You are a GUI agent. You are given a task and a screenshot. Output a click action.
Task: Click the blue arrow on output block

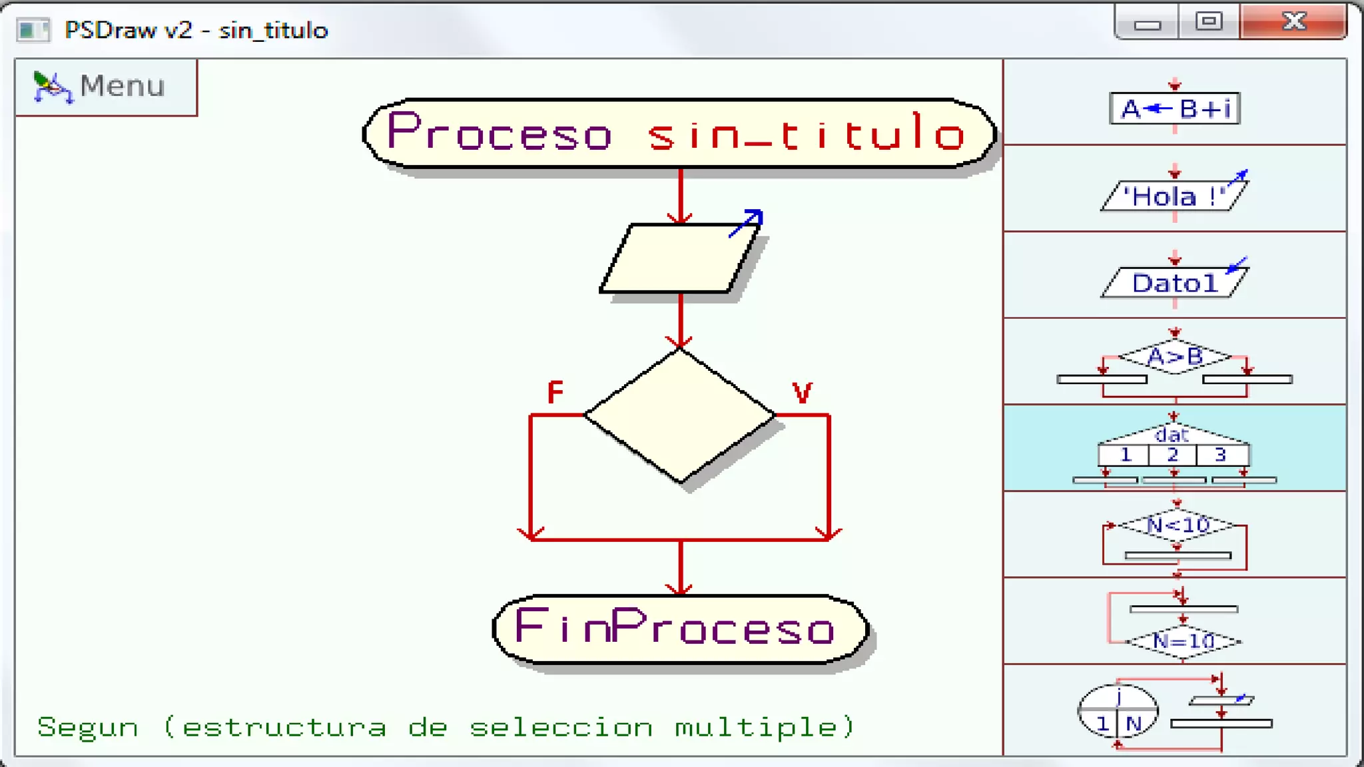[x=746, y=222]
